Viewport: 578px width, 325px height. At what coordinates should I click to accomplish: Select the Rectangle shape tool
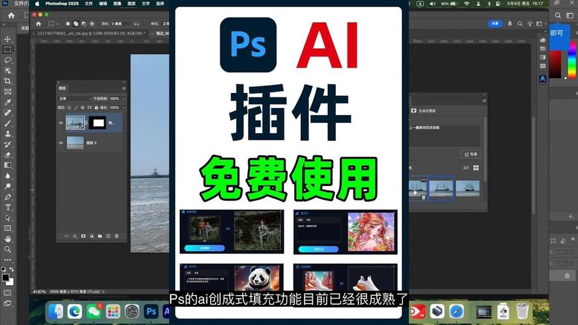[x=7, y=228]
